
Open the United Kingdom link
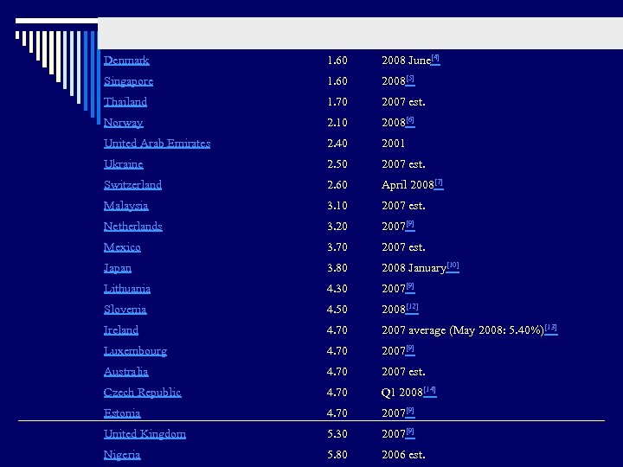point(145,434)
